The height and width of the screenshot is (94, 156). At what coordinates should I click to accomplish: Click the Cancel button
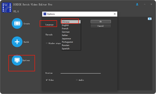click(x=101, y=26)
